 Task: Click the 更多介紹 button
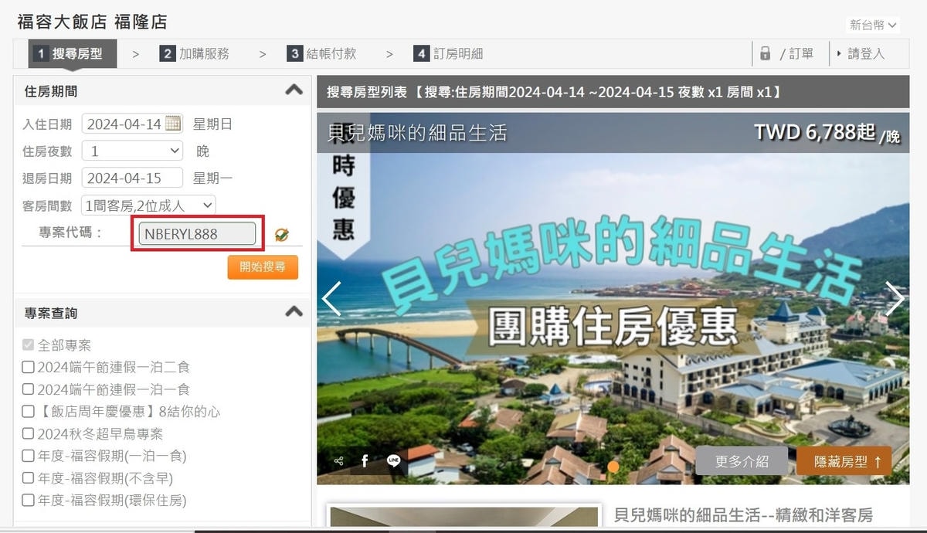[x=742, y=461]
